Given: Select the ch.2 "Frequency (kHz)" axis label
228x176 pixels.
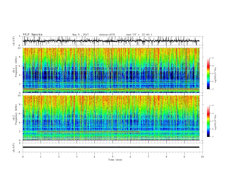Looking at the screenshot, I should (16, 114).
